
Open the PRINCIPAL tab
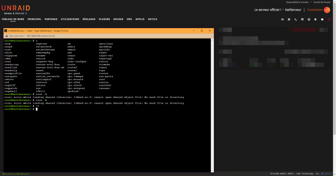(x=34, y=19)
